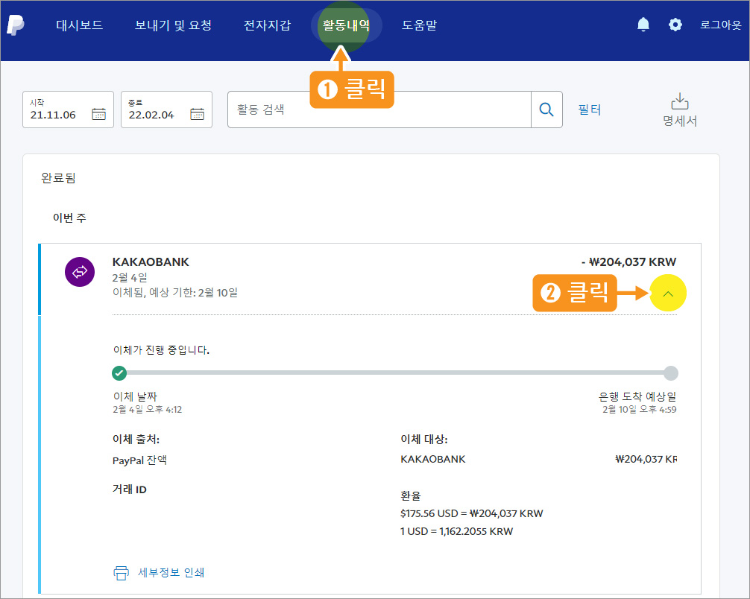Open the notifications bell icon

click(643, 25)
